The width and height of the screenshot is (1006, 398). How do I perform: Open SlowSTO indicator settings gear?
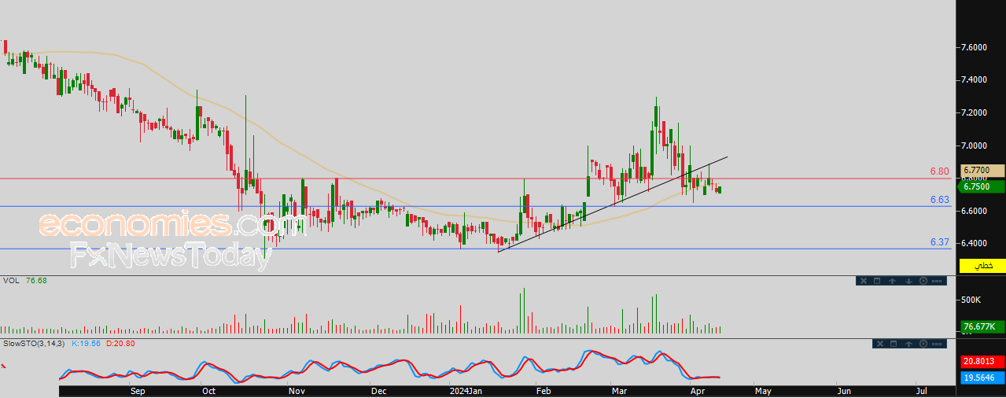(x=923, y=344)
